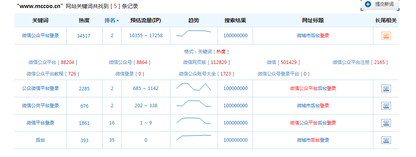Click the 预估流量(IP) column header
This screenshot has width=416, height=157.
(146, 21)
